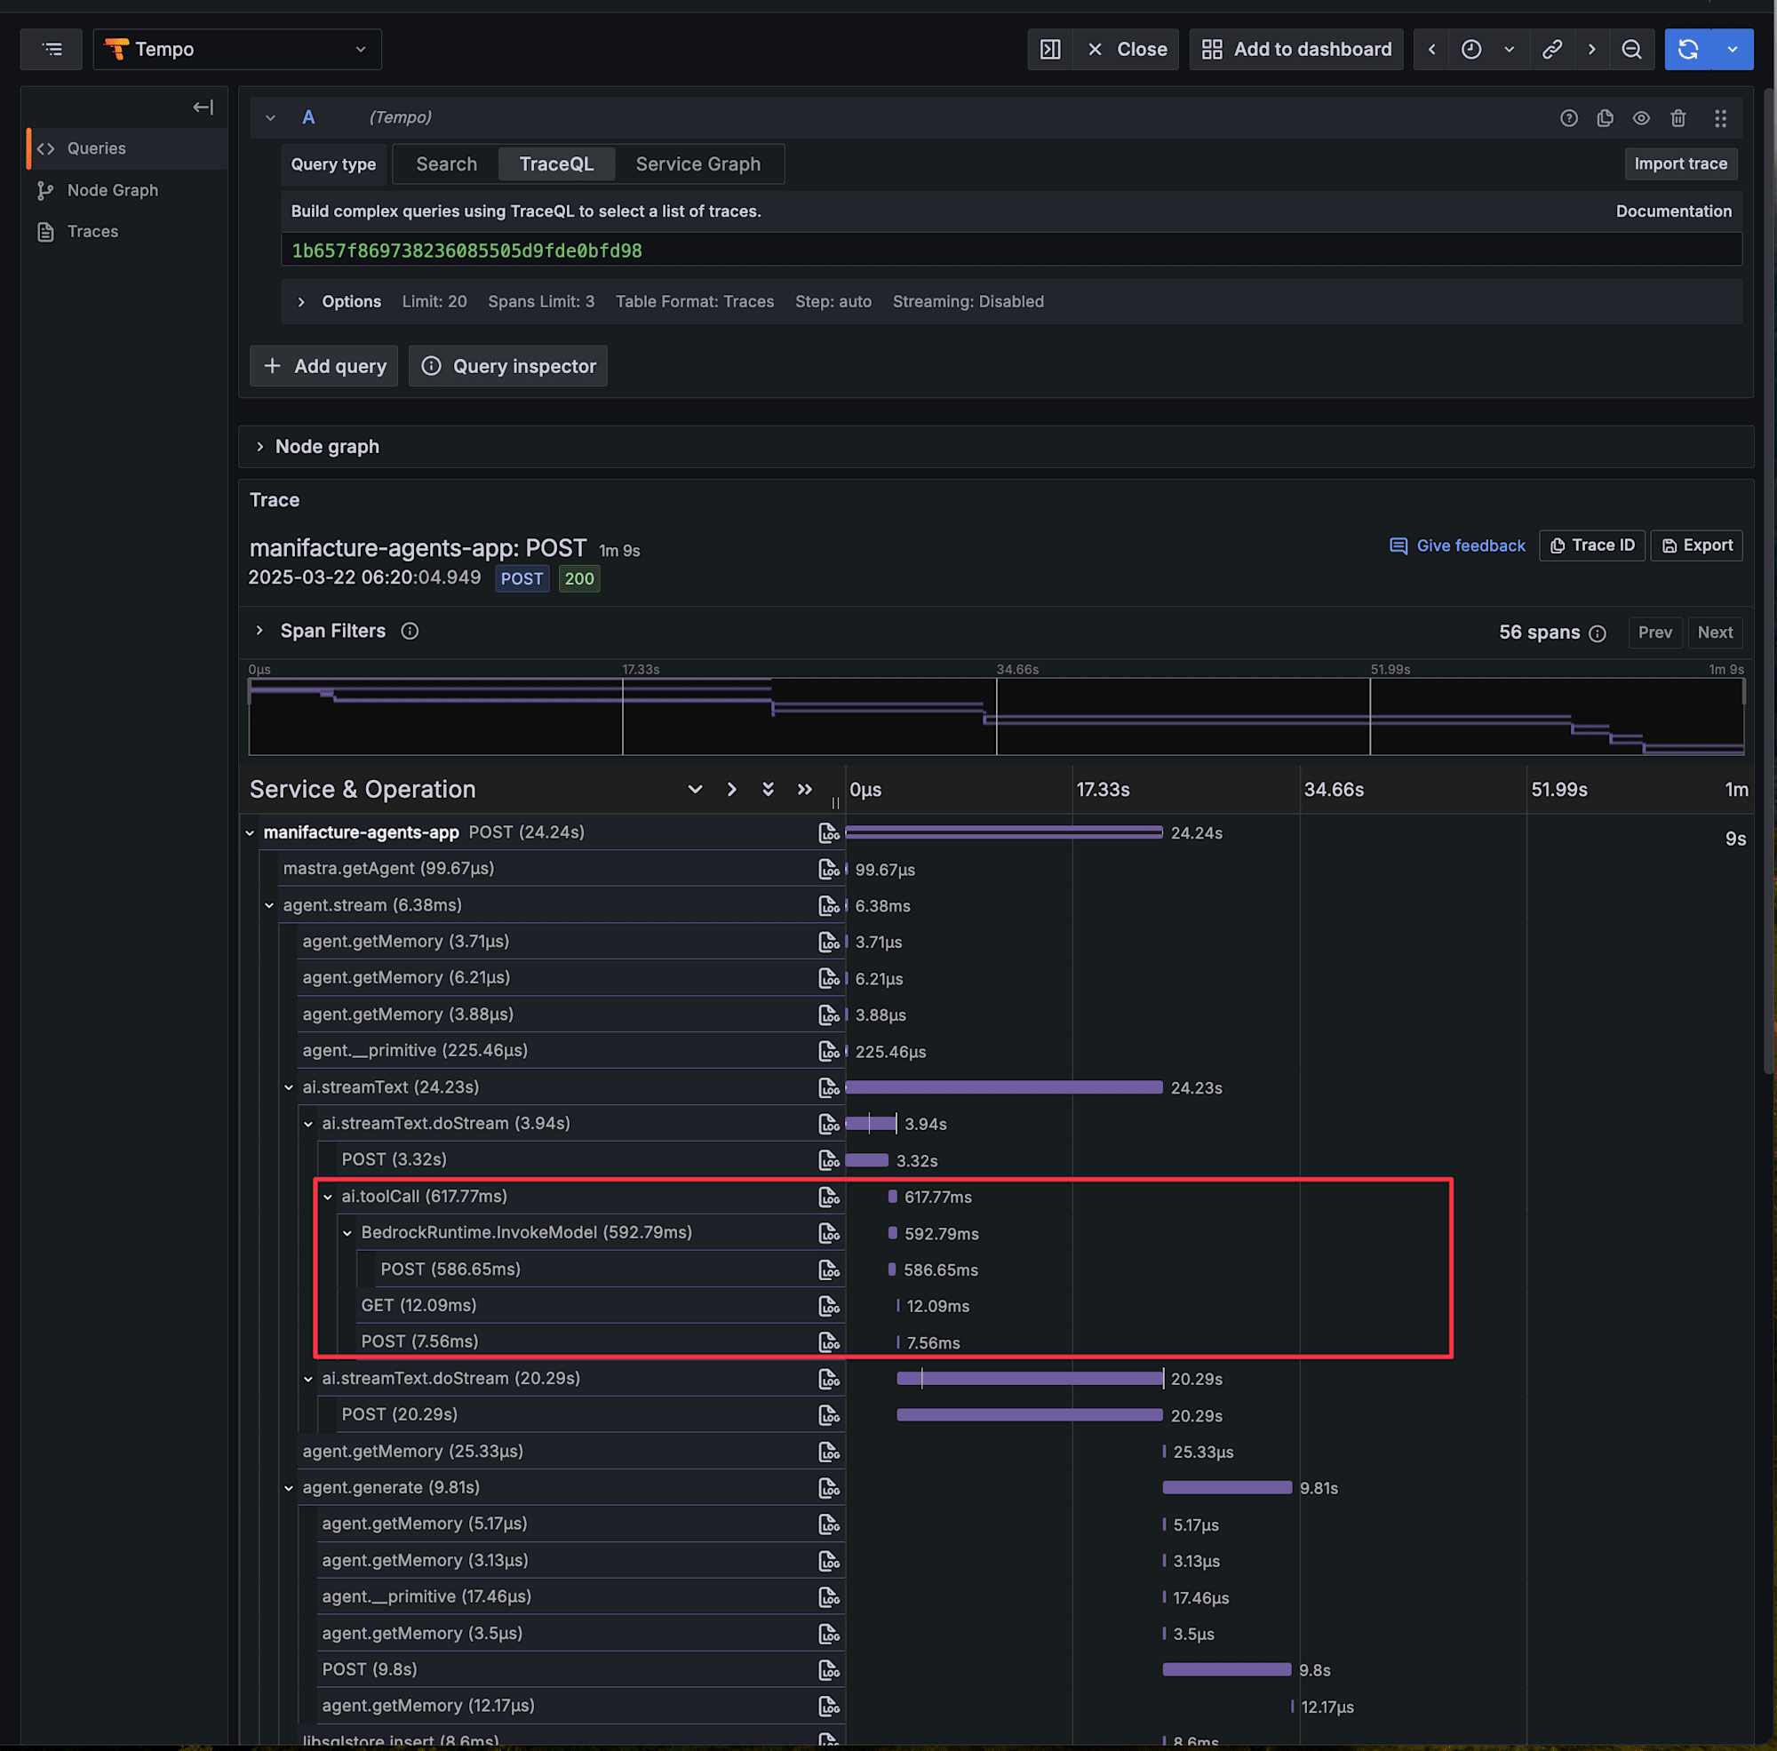Image resolution: width=1777 pixels, height=1751 pixels.
Task: Expand the Node graph panel
Action: click(316, 447)
